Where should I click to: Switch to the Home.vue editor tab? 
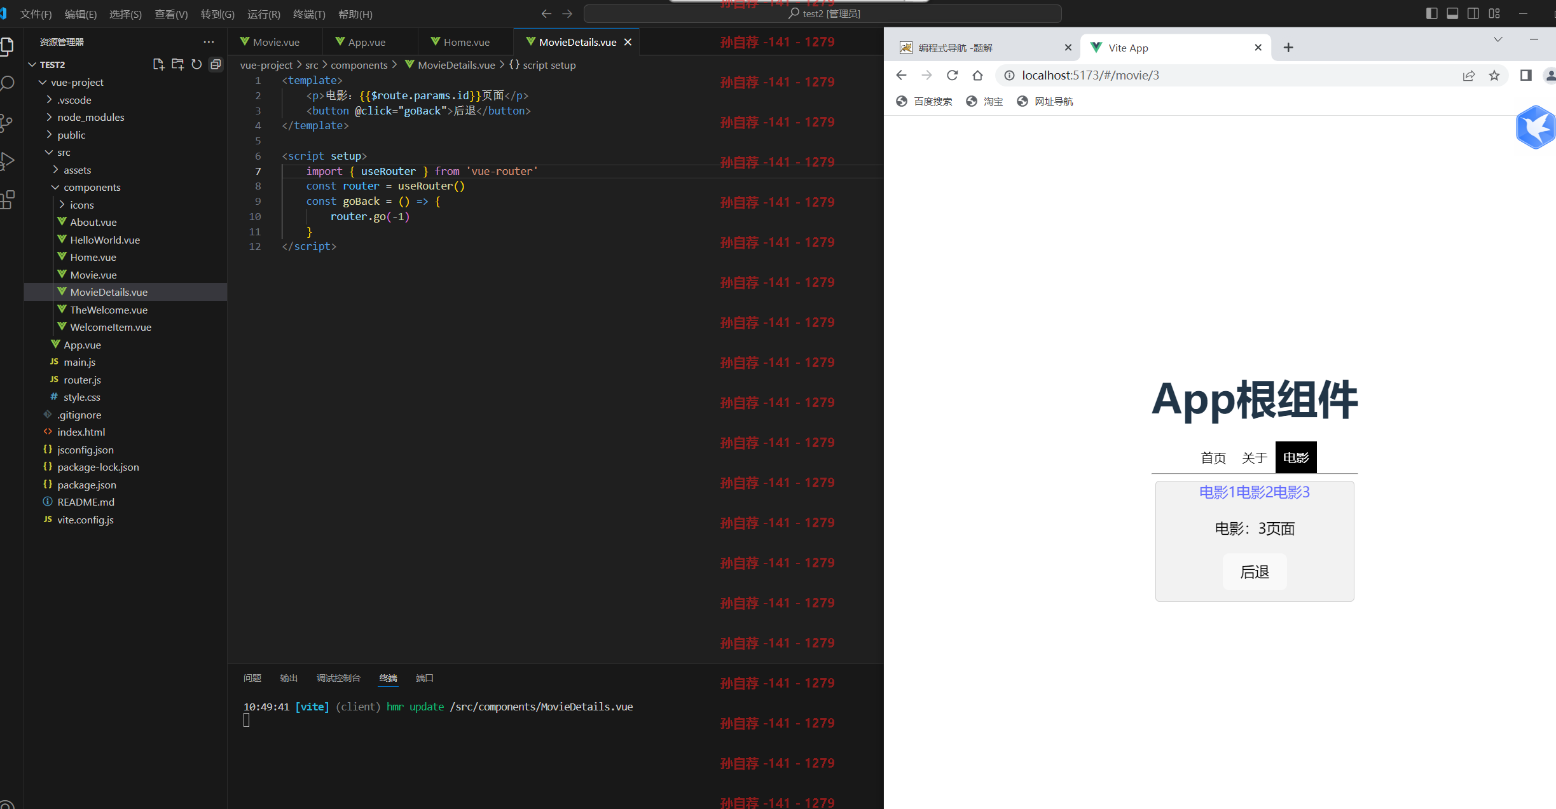(465, 42)
